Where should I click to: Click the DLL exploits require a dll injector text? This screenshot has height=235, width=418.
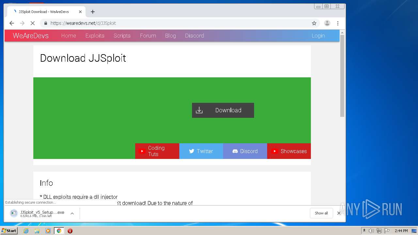79,197
